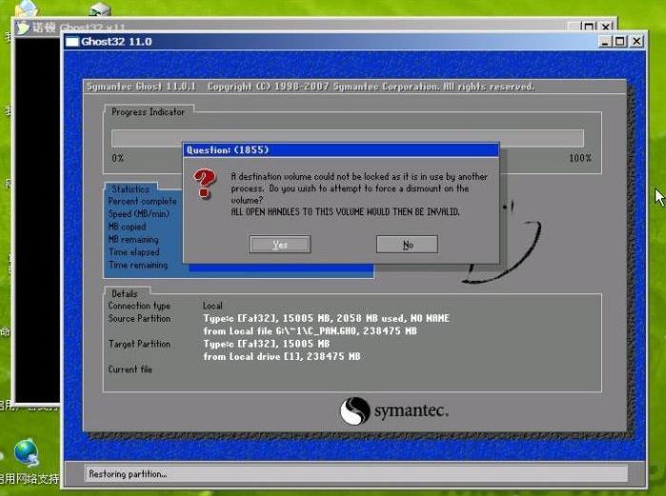666x496 pixels.
Task: Decline by clicking the No button
Action: coord(408,245)
